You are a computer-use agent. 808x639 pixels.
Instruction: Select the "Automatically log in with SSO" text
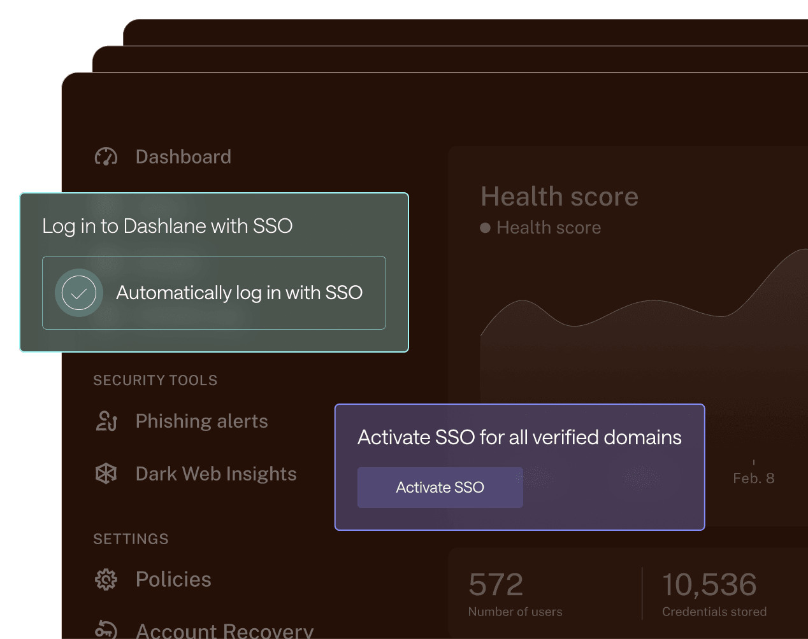[x=239, y=293]
